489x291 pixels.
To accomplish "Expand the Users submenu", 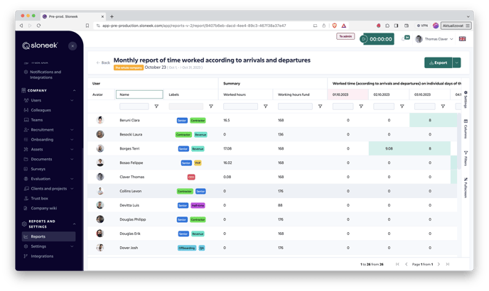I will (x=72, y=100).
